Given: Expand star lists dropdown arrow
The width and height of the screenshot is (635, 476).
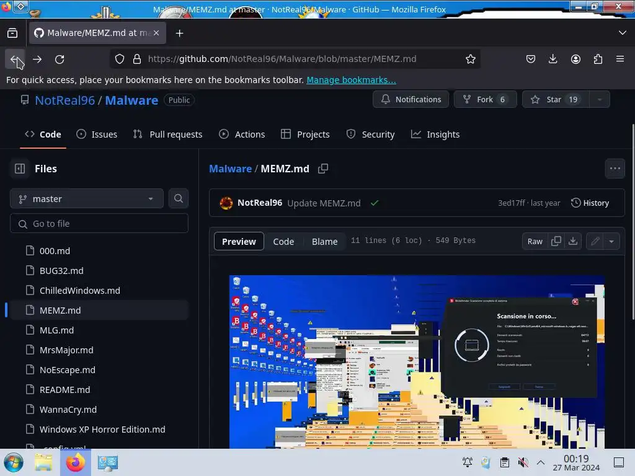Looking at the screenshot, I should [600, 100].
